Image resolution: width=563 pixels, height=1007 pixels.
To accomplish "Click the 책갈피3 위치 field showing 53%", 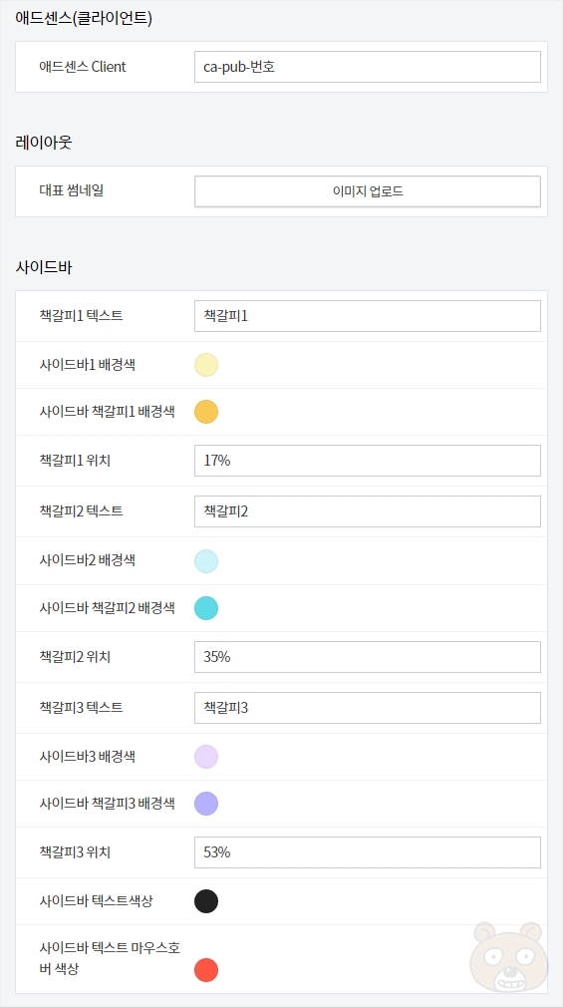I will click(368, 852).
